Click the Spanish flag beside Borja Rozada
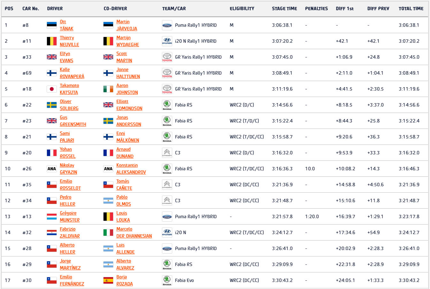 click(x=108, y=280)
